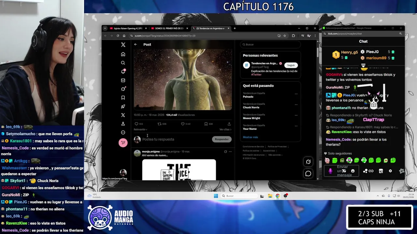Open Bookmarks in X sidebar
Screen dimensions: 417x234
[x=123, y=97]
